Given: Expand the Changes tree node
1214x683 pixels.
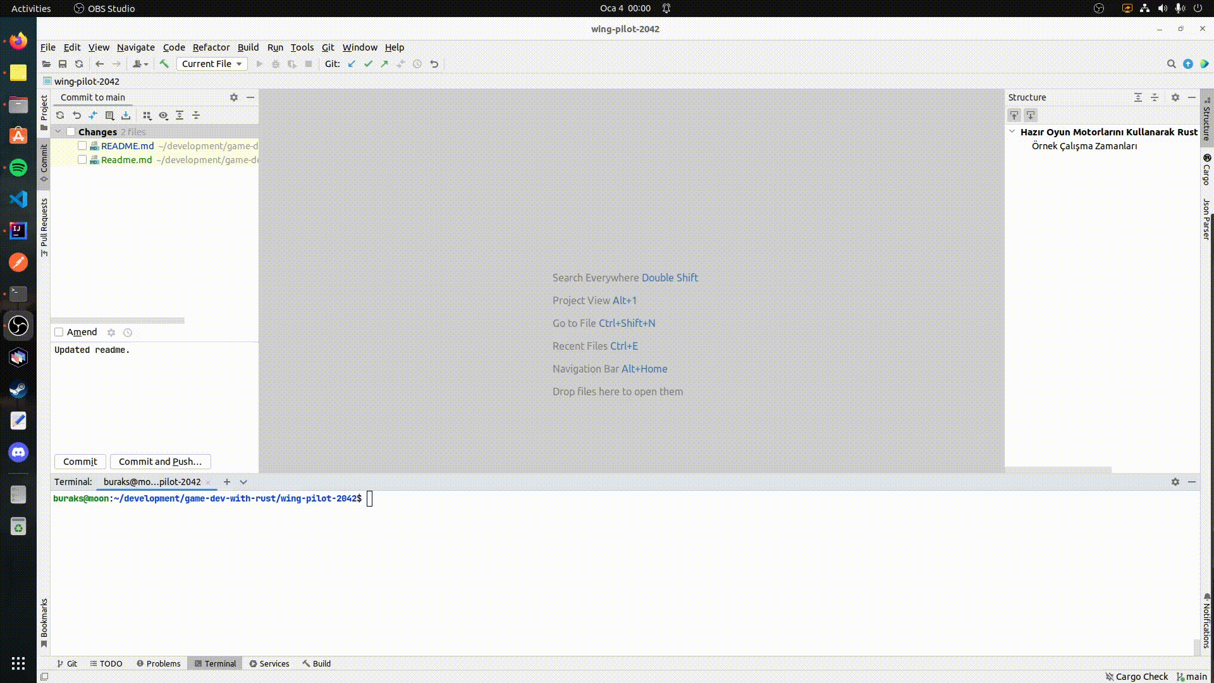Looking at the screenshot, I should pyautogui.click(x=58, y=131).
